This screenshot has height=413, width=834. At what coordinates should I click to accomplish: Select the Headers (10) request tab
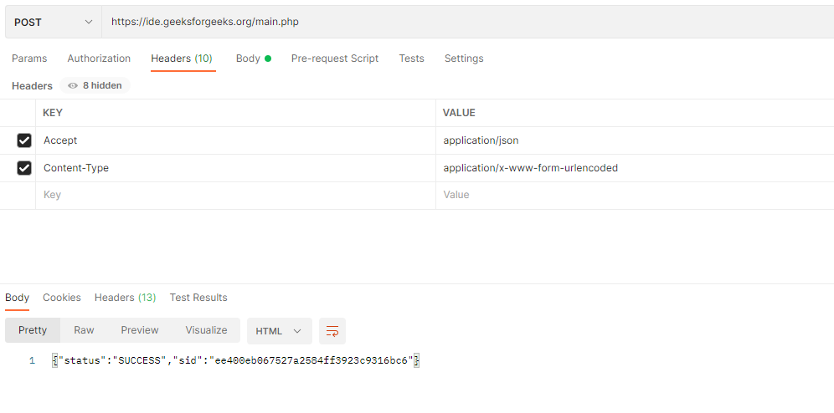tap(182, 59)
